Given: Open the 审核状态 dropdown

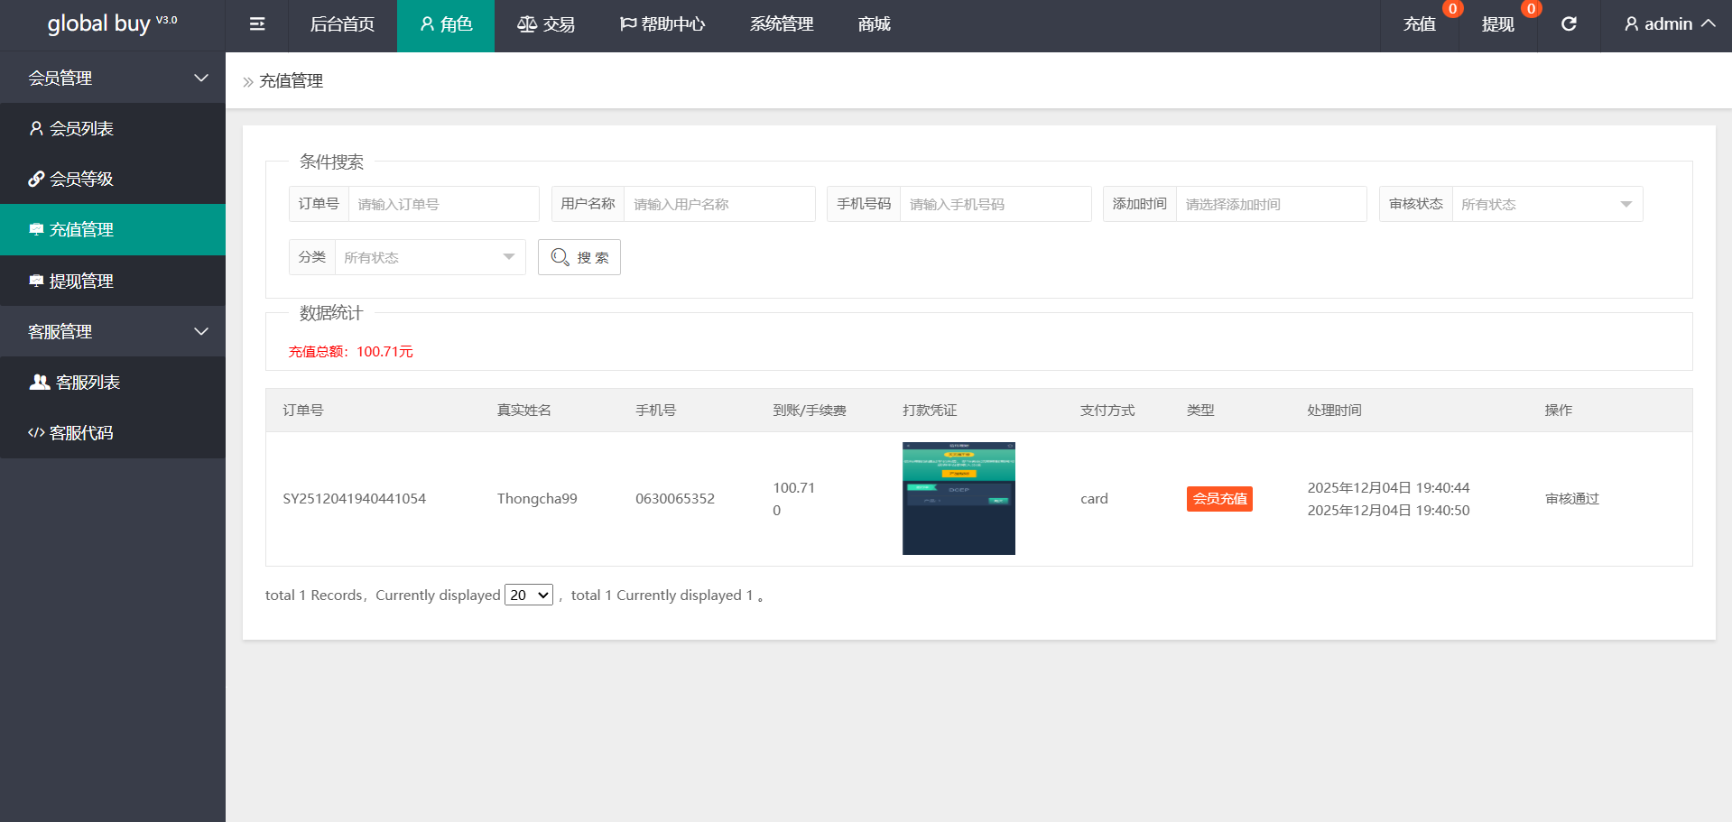Looking at the screenshot, I should [1546, 205].
